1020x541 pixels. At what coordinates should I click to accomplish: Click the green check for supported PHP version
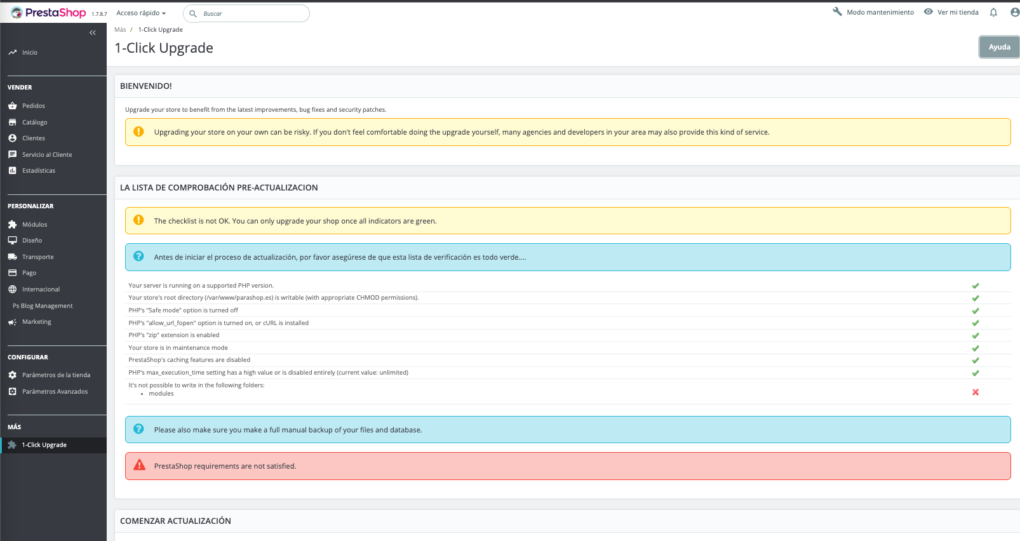tap(976, 286)
